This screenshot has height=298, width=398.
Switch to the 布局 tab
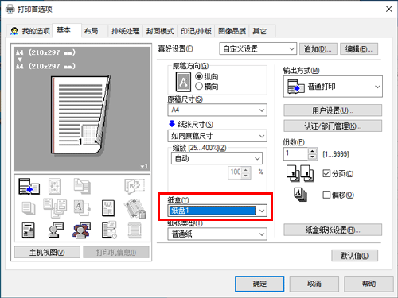click(94, 31)
